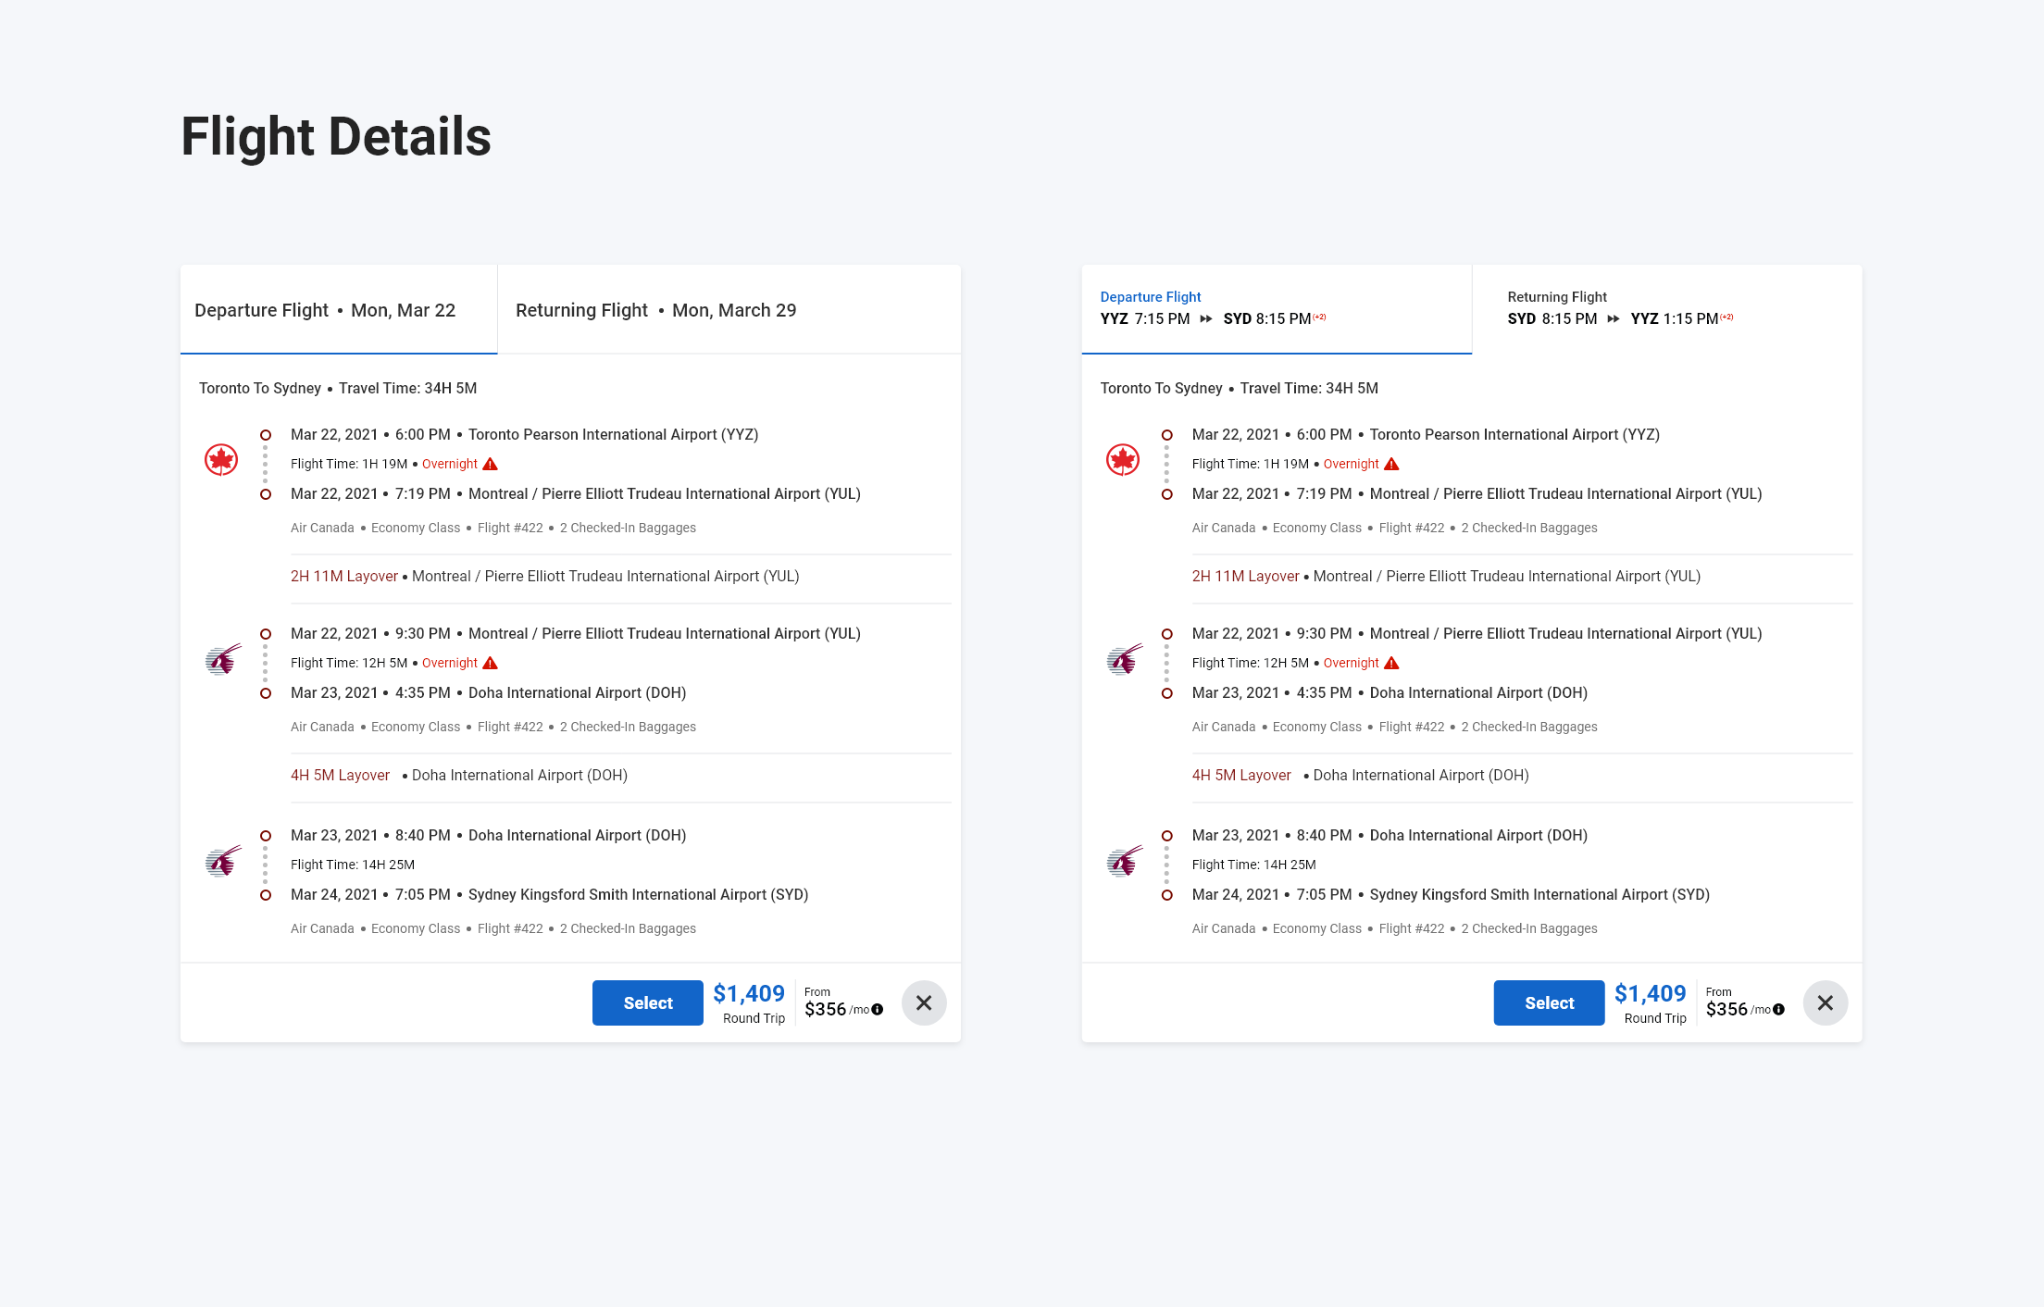Click Overnight warning icon for 12H 5M flight, right card

(x=1391, y=663)
